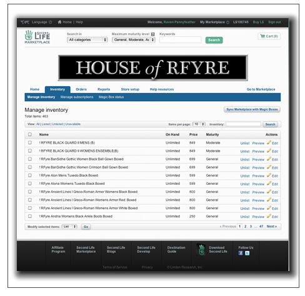Check the Alon Mens Tuxedo Black row
Screen dimensions: 305x296
pos(30,175)
